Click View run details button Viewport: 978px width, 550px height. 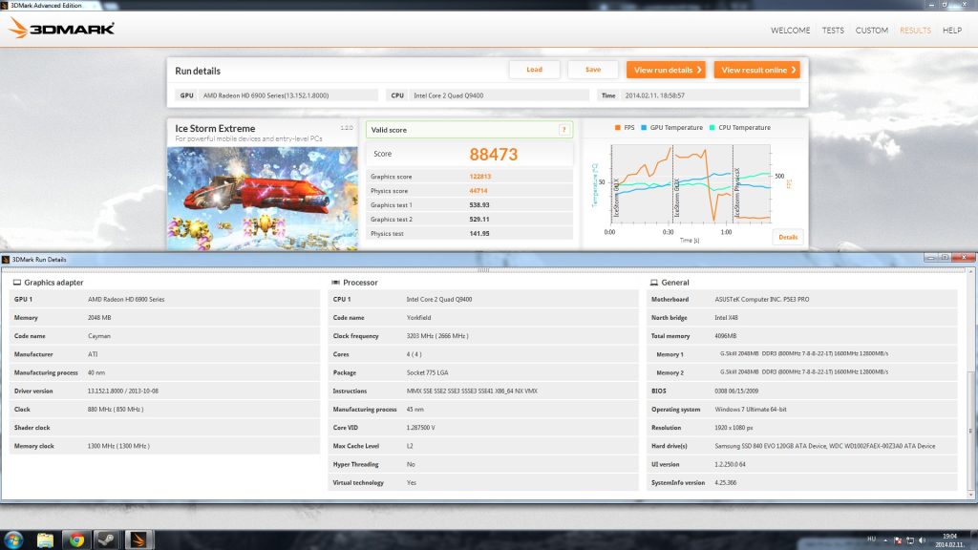pos(666,70)
